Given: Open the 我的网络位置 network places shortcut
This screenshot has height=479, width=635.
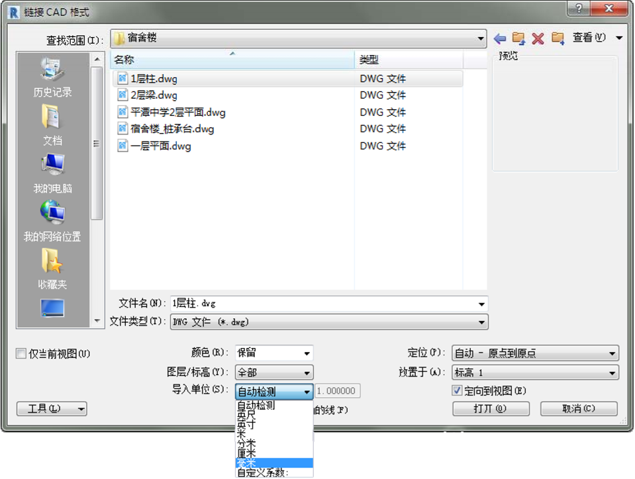Looking at the screenshot, I should (53, 221).
